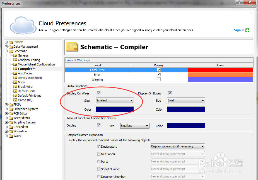The height and width of the screenshot is (180, 258).
Task: Expand the System tree node
Action: [x=6, y=42]
